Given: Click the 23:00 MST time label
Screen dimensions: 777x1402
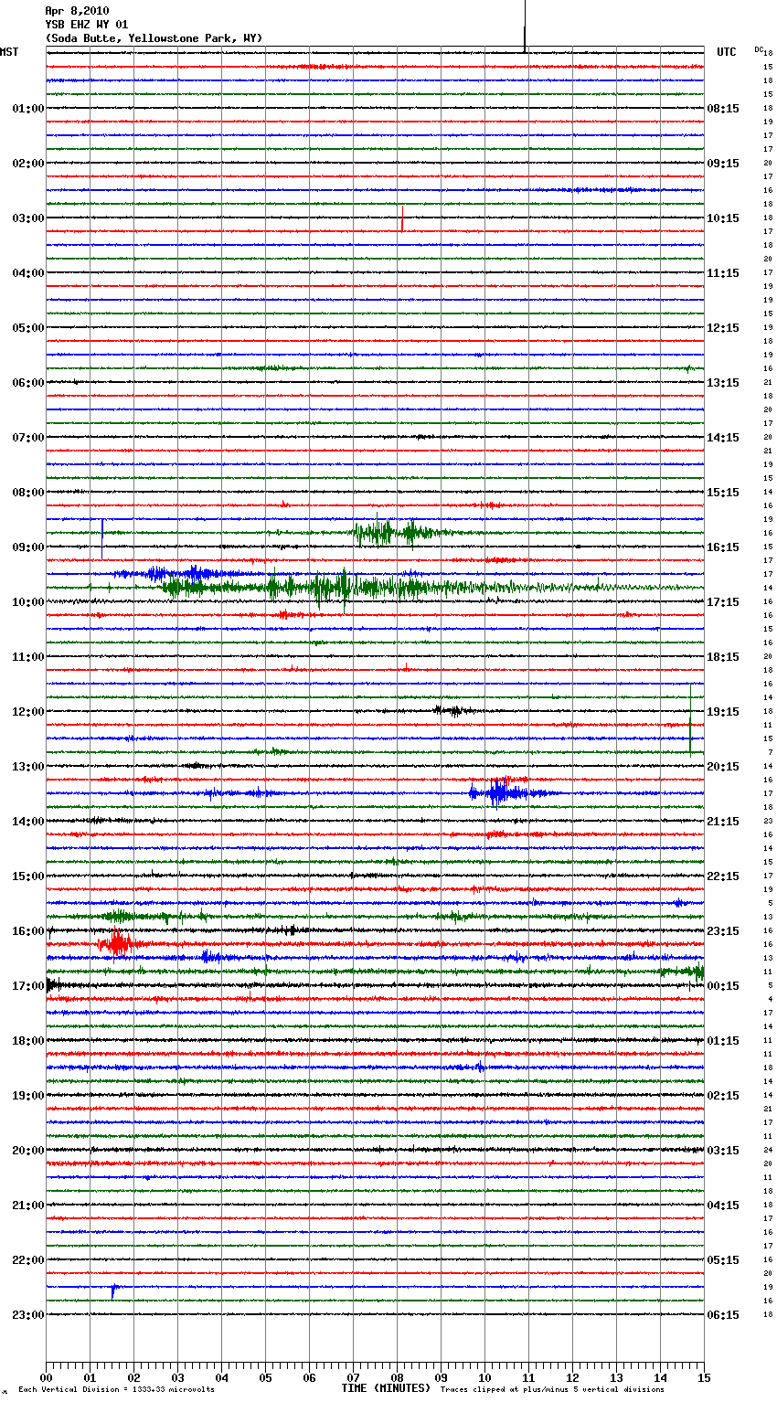Looking at the screenshot, I should [x=28, y=1315].
